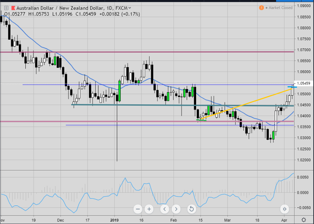Open chart settings gear icon
This screenshot has height=224, width=314.
coord(304,220)
